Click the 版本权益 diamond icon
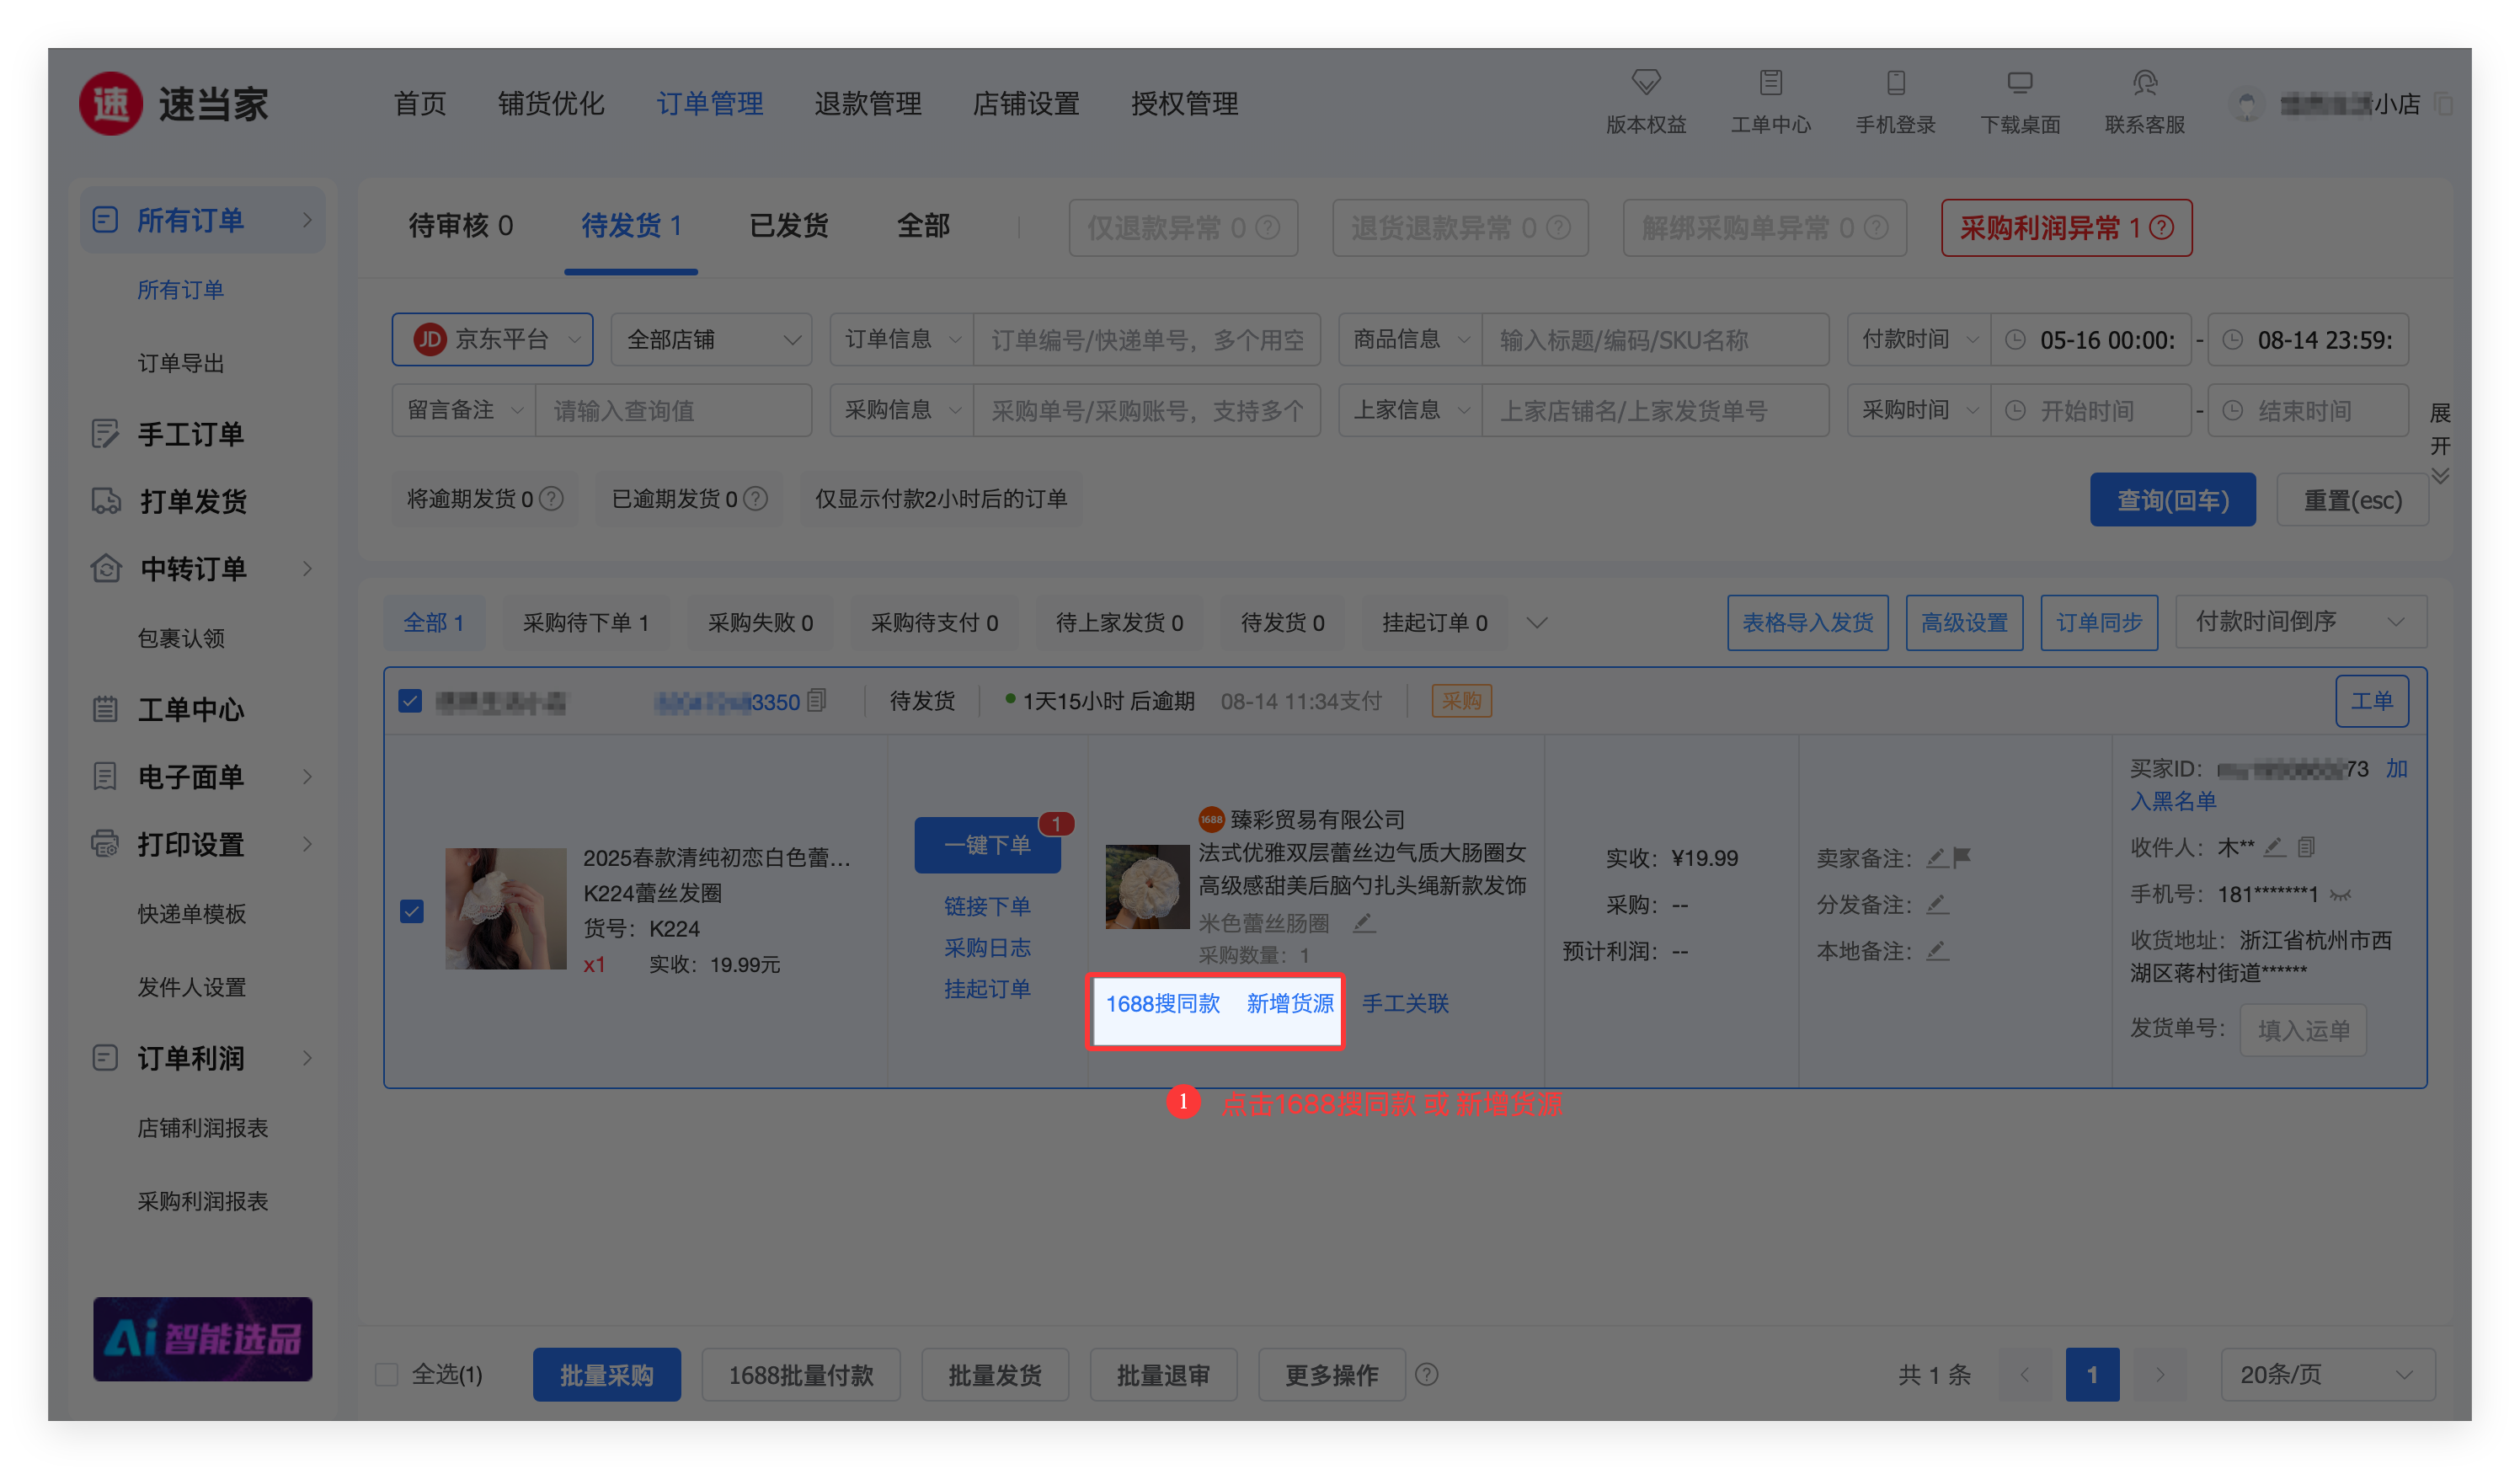Viewport: 2520px width, 1469px height. (x=1645, y=82)
